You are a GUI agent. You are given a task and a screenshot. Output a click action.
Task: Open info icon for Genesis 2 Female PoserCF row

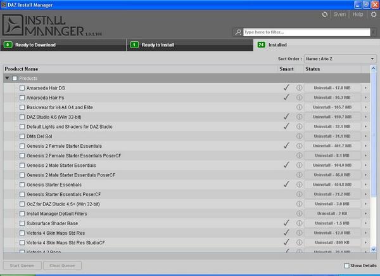[300, 155]
